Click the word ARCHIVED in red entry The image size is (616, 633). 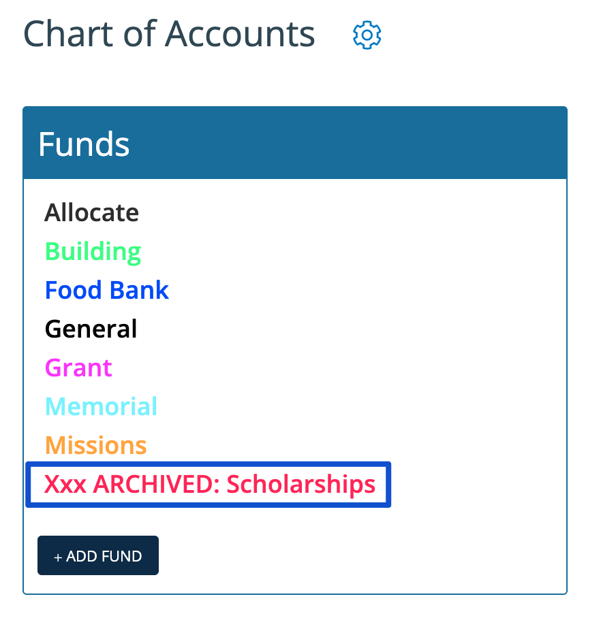(156, 484)
